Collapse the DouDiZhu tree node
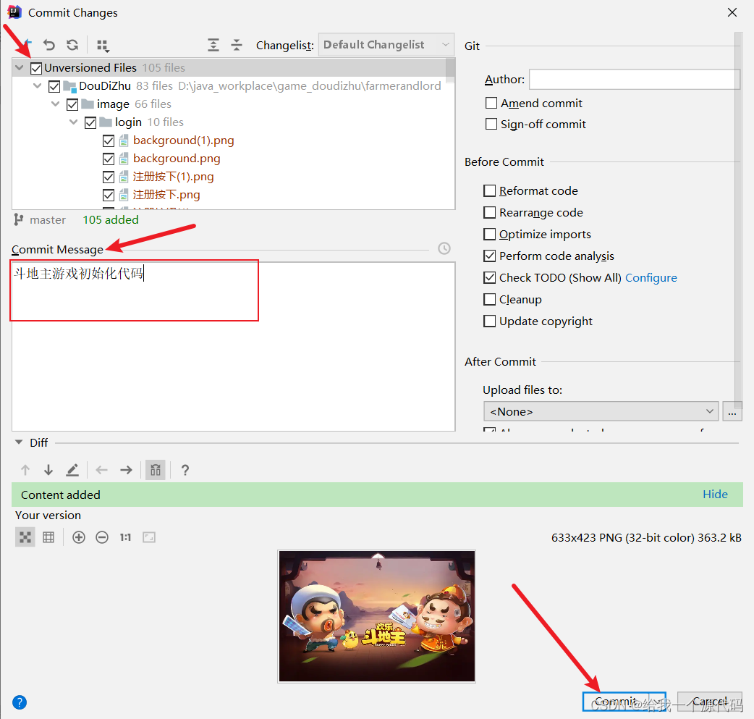The height and width of the screenshot is (719, 754). [38, 86]
